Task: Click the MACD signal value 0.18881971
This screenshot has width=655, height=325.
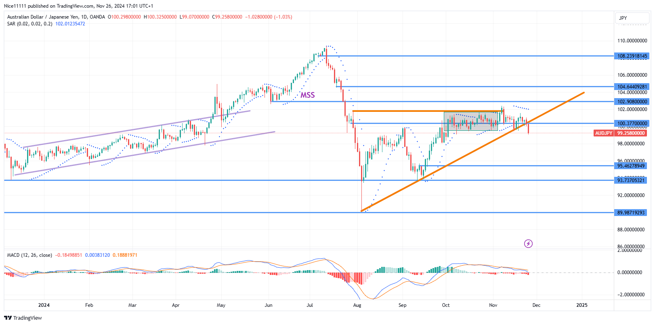Action: coord(125,255)
